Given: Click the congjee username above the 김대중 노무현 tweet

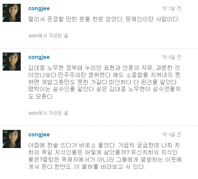Looking at the screenshot, I should pos(39,57).
